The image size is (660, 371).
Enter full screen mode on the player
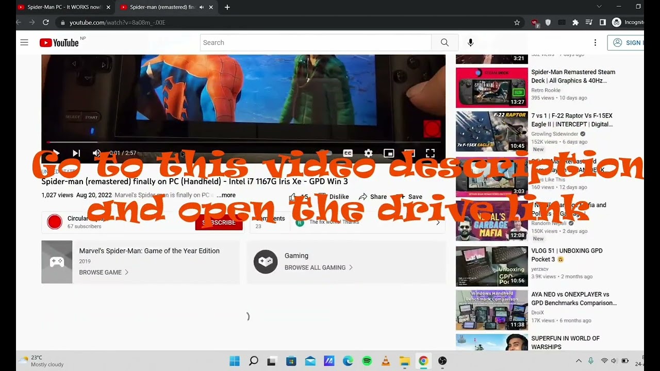430,153
